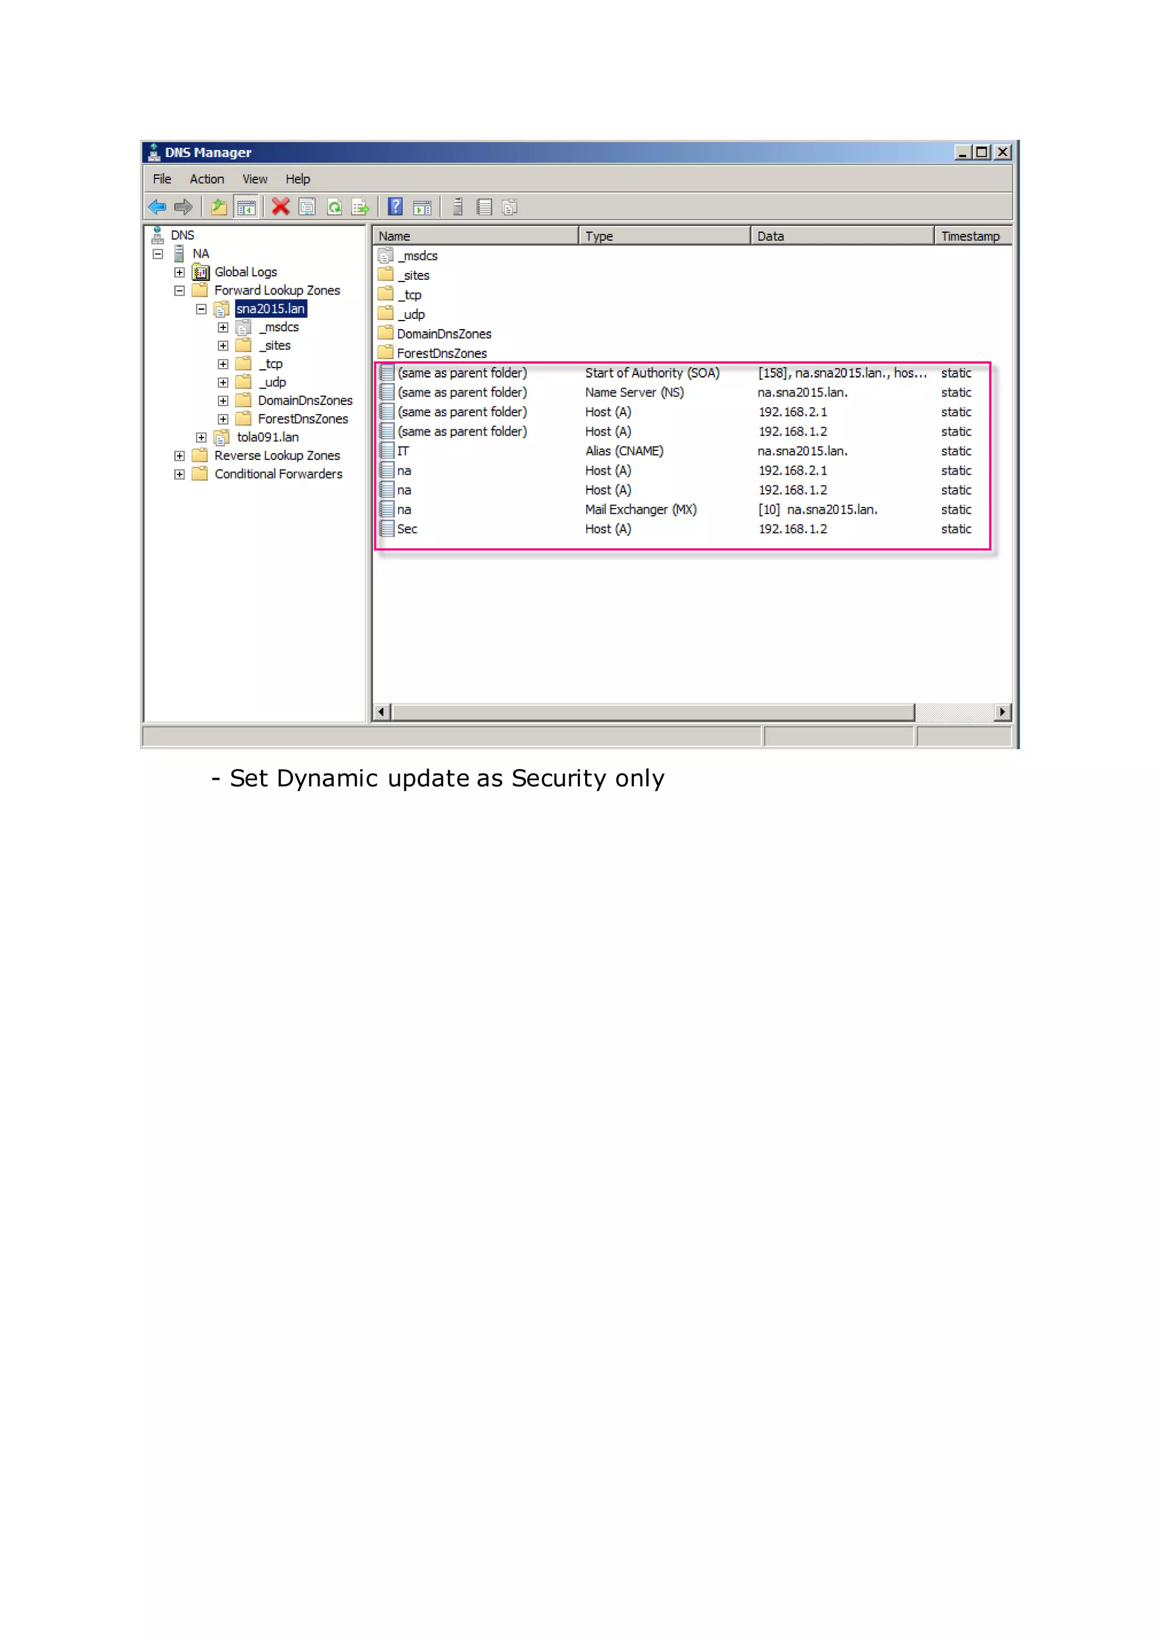Collapse the Forward Lookup Zones node
1160x1640 pixels.
[180, 291]
